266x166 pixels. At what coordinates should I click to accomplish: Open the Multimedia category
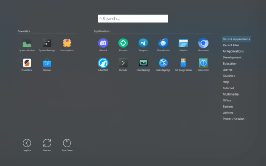(231, 94)
